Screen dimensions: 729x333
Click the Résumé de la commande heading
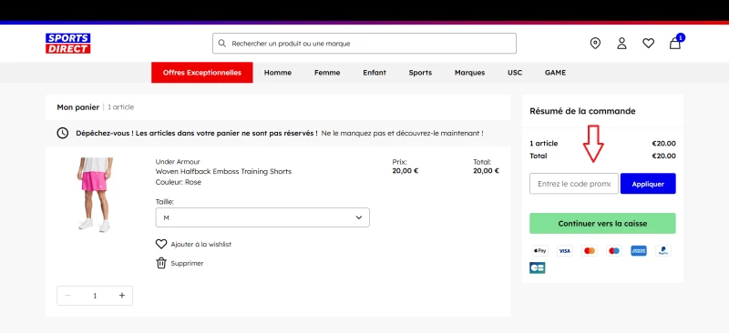[x=582, y=111]
